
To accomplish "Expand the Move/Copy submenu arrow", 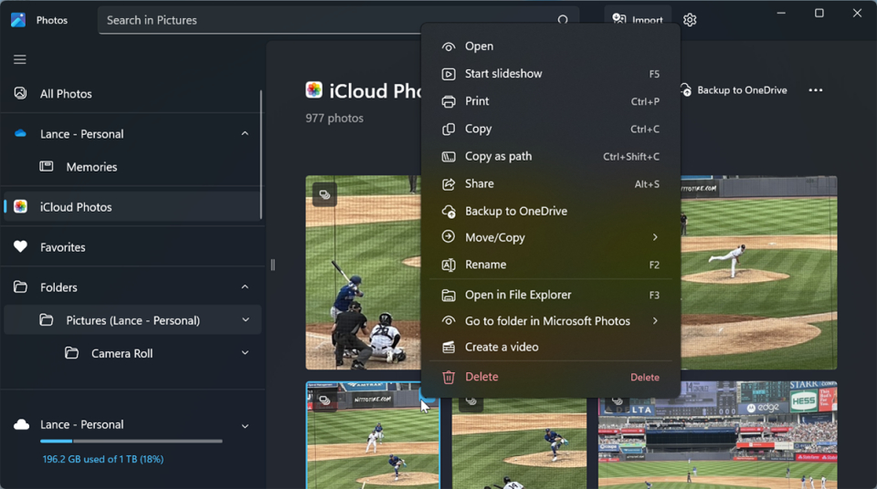I will (x=655, y=237).
